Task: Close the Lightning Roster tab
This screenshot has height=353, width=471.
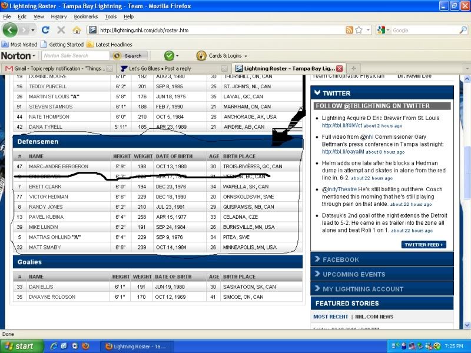Action: [x=340, y=68]
